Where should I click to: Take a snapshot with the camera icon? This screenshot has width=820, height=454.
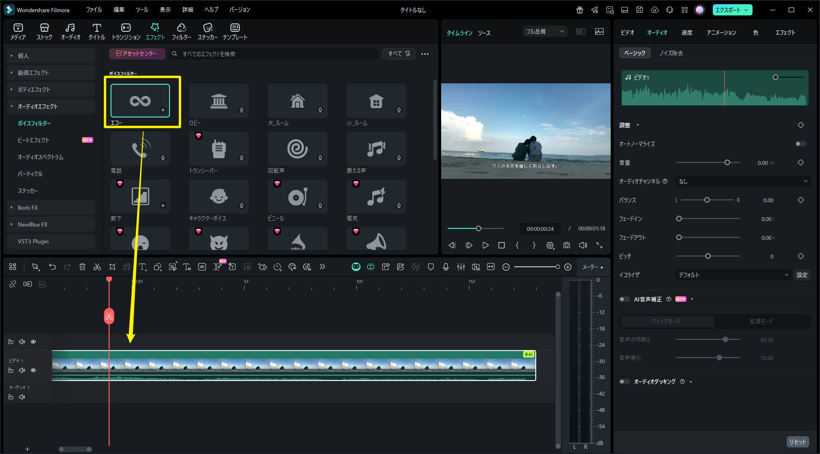tap(567, 245)
